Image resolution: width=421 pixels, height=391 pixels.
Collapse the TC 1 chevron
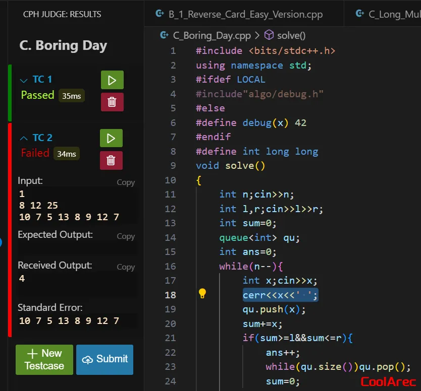(x=24, y=80)
